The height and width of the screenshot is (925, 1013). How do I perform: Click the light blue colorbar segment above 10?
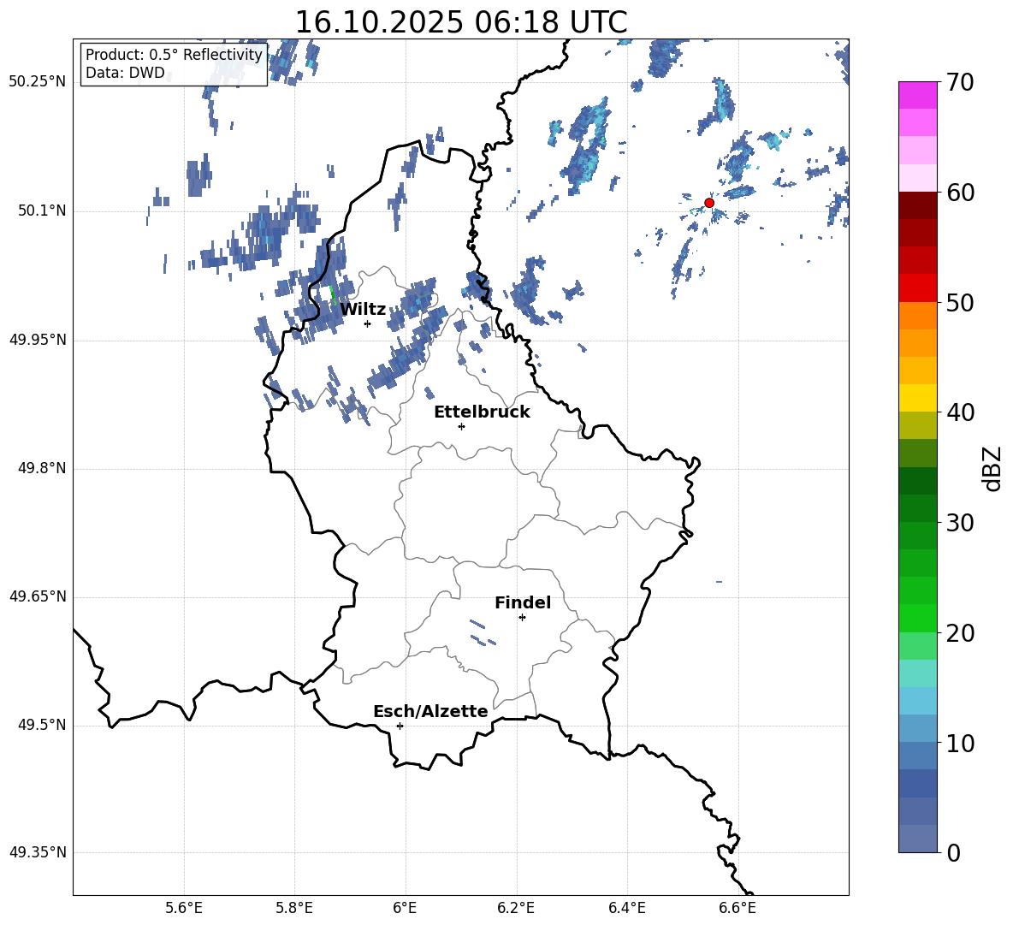pyautogui.click(x=918, y=701)
